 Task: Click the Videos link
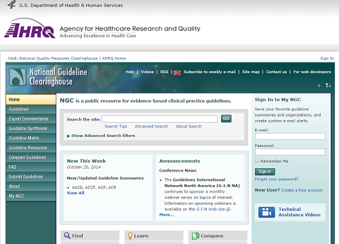pyautogui.click(x=147, y=72)
